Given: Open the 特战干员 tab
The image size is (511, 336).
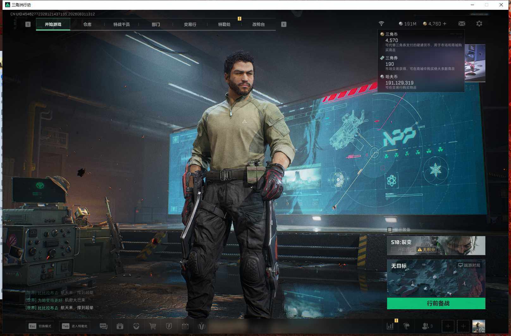Looking at the screenshot, I should coord(121,24).
